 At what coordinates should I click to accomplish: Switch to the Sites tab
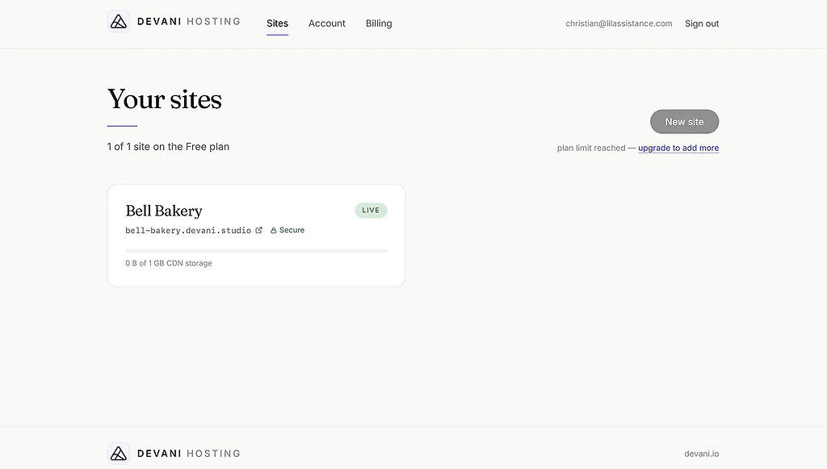(278, 23)
